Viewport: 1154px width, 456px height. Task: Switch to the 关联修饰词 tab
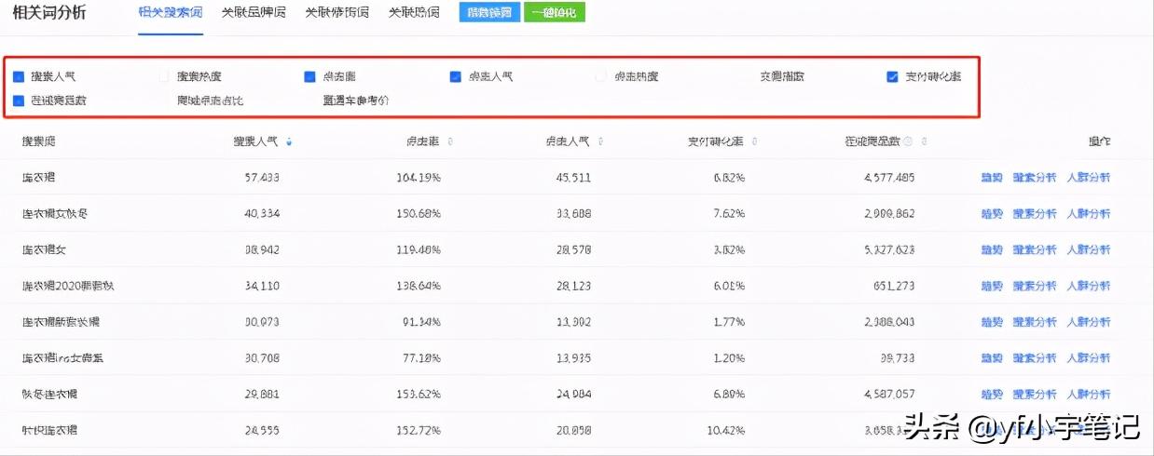point(337,13)
